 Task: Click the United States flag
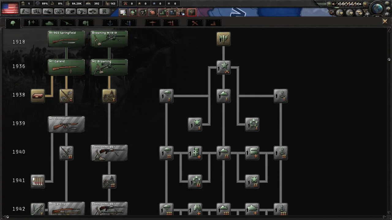point(10,8)
